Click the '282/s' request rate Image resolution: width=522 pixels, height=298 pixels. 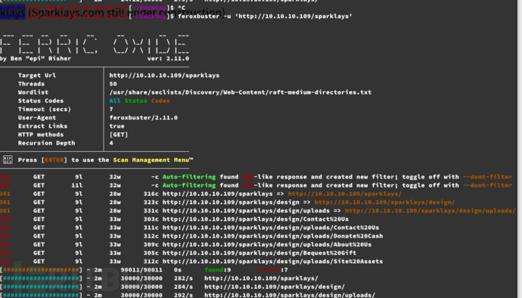(183, 278)
